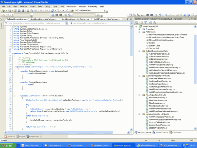Switch to the GetAllFromRac...tionFactory.cs tab
The image size is (197, 148).
coord(43,19)
